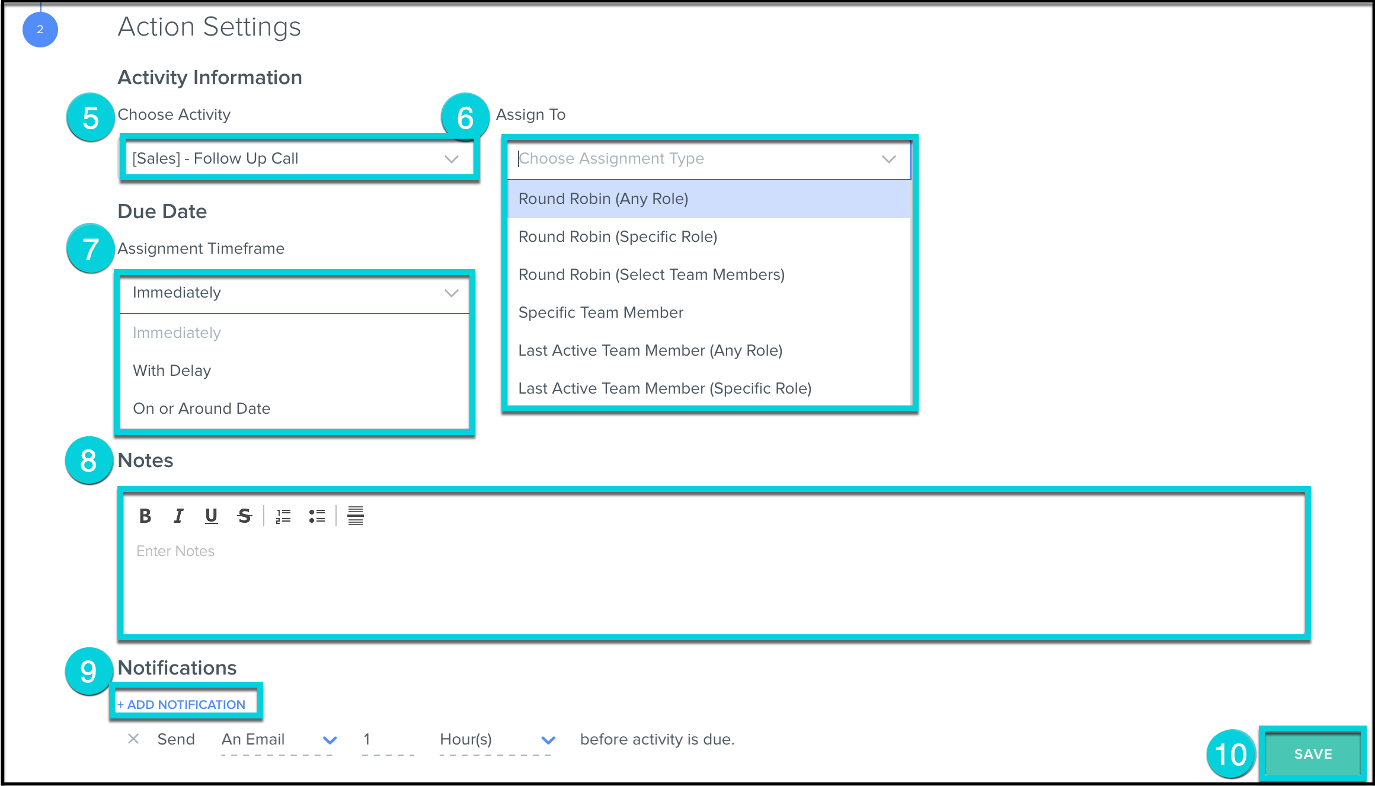1375x786 pixels.
Task: Select With Delay timeframe option
Action: (x=172, y=370)
